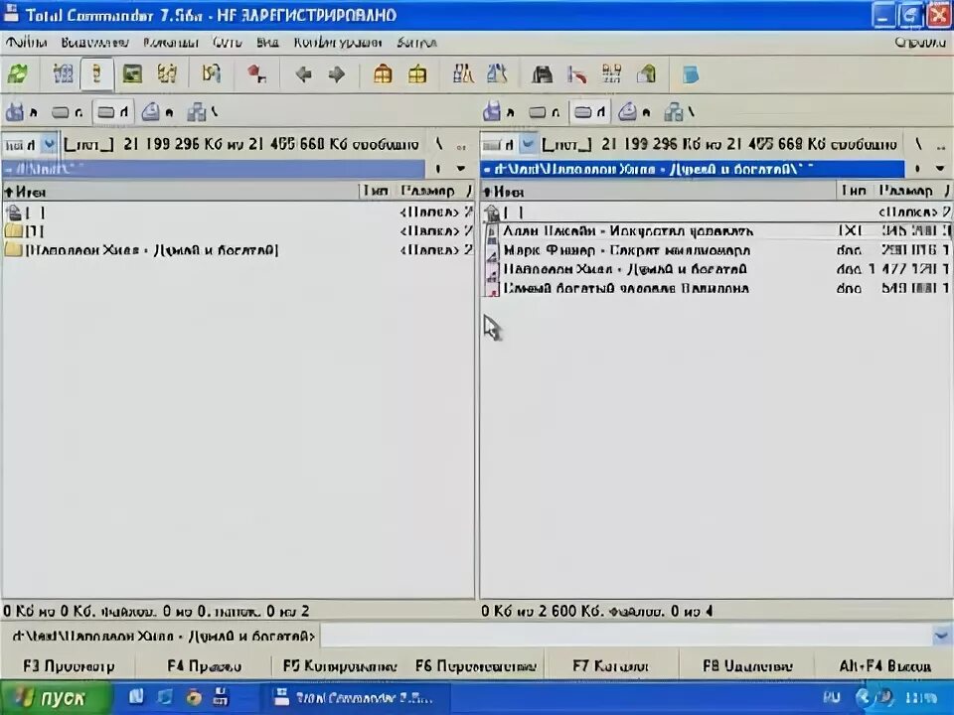The height and width of the screenshot is (715, 954).
Task: Open right panel directory history arrow
Action: click(x=939, y=169)
